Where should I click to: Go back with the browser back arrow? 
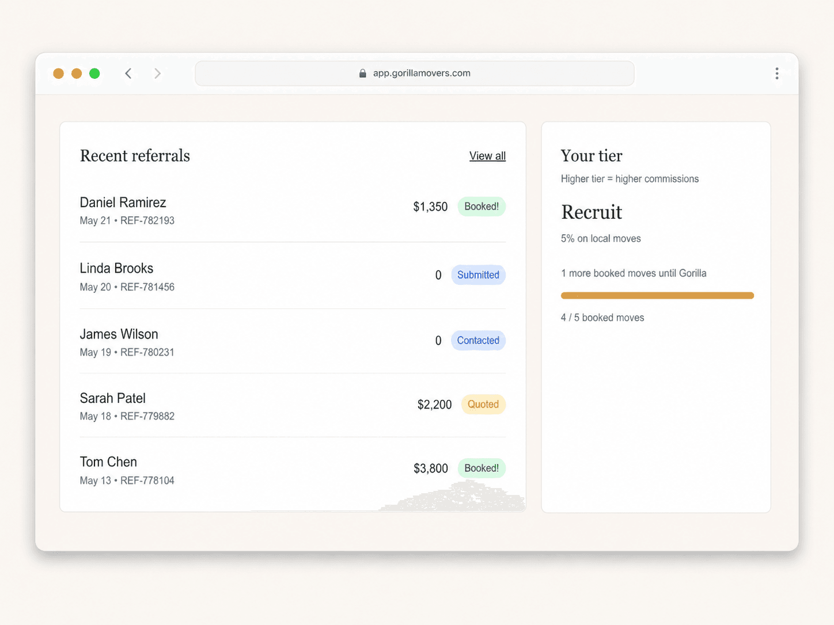[x=128, y=73]
